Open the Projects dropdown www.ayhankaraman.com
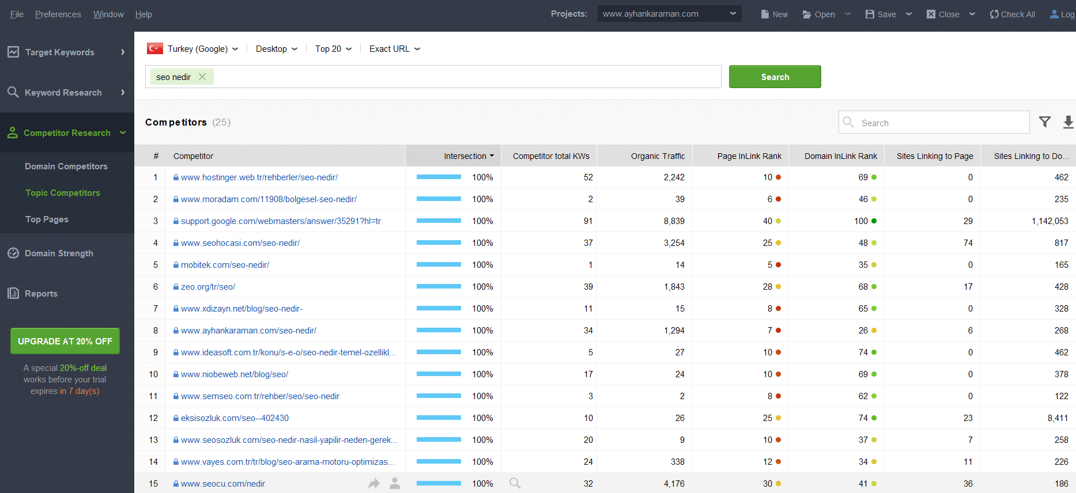 point(669,14)
